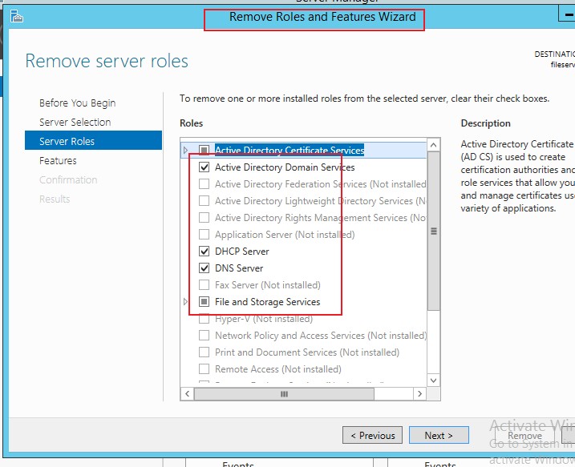The image size is (575, 467).
Task: Click the Remove button
Action: (524, 435)
